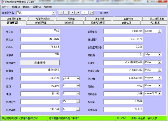168x121 pixels.
Task: Click the CAS号 field showing 74-82-8
Action: 40,47
